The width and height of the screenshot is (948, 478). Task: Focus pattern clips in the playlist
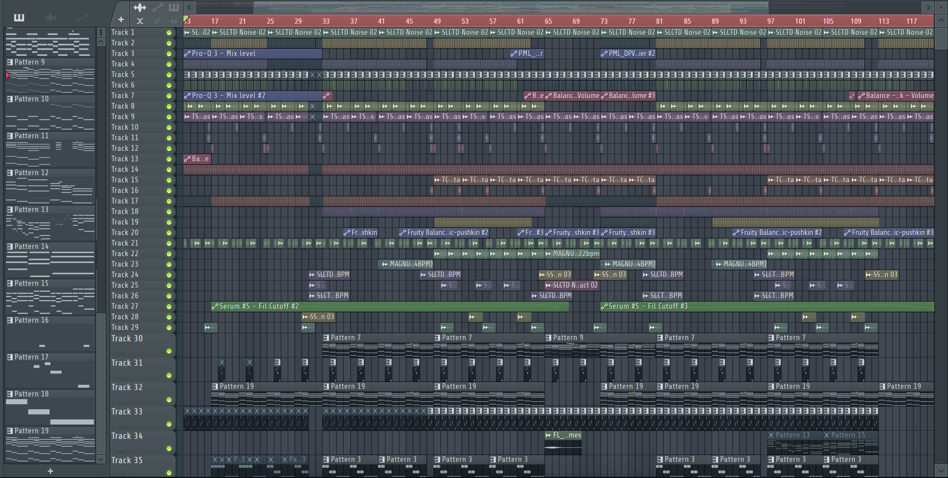tap(174, 7)
